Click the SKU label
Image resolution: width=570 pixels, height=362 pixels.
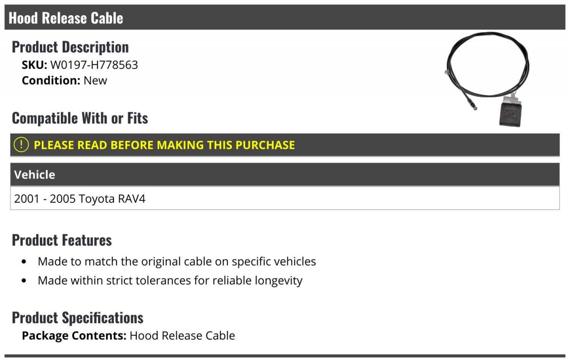(35, 65)
